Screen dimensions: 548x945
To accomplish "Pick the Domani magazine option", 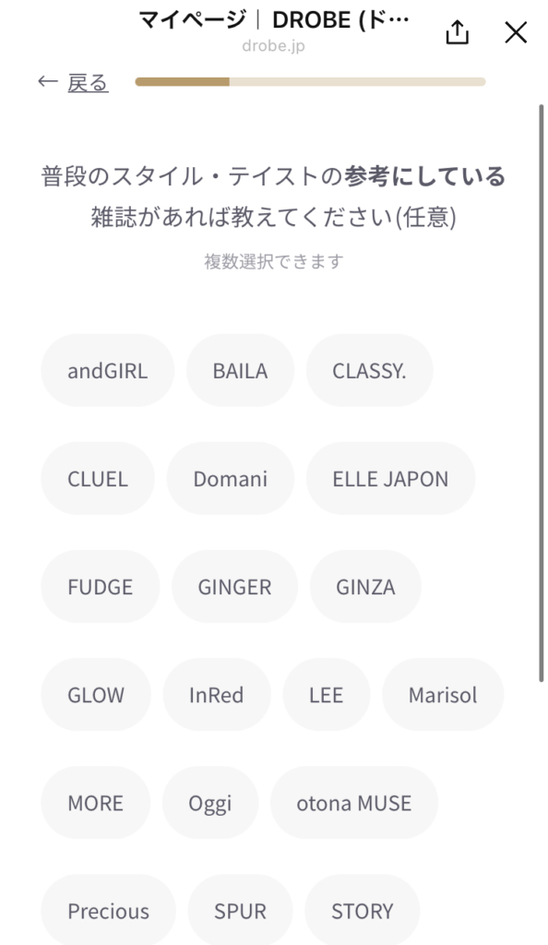I will (x=231, y=479).
